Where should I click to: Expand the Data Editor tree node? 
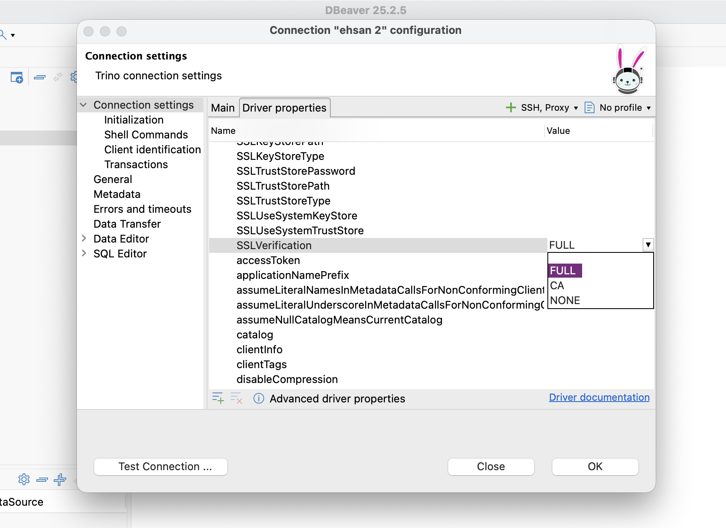(84, 238)
